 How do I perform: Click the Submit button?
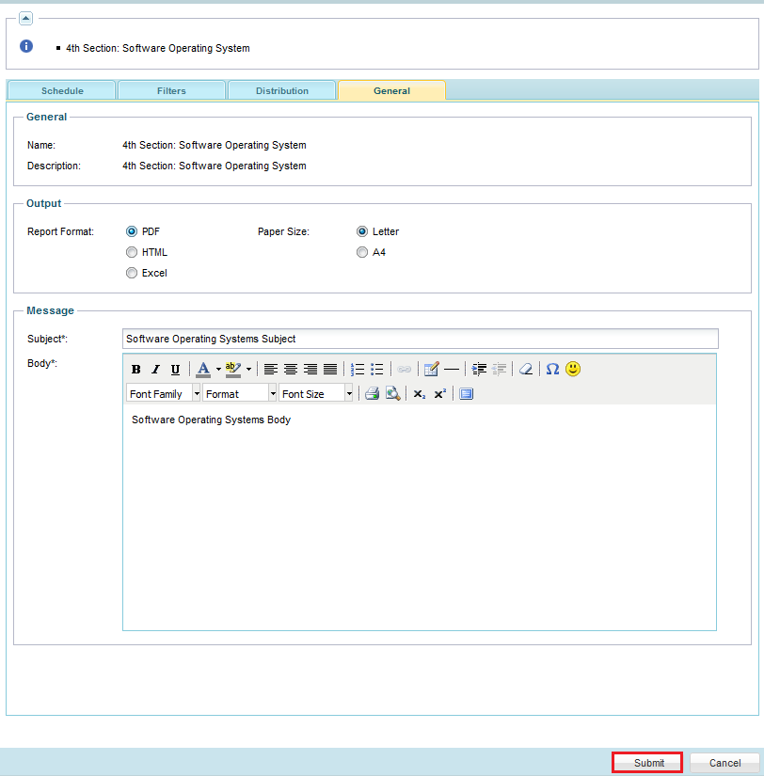click(647, 763)
